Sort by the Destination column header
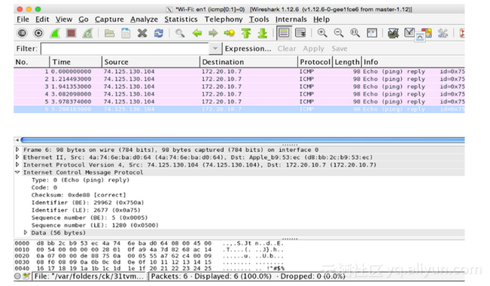 248,62
